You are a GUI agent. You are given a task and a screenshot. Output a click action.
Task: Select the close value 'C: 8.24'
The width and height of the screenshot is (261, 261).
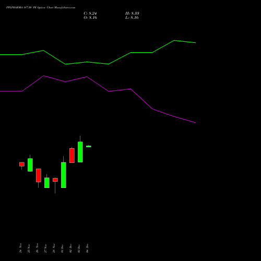90,14
